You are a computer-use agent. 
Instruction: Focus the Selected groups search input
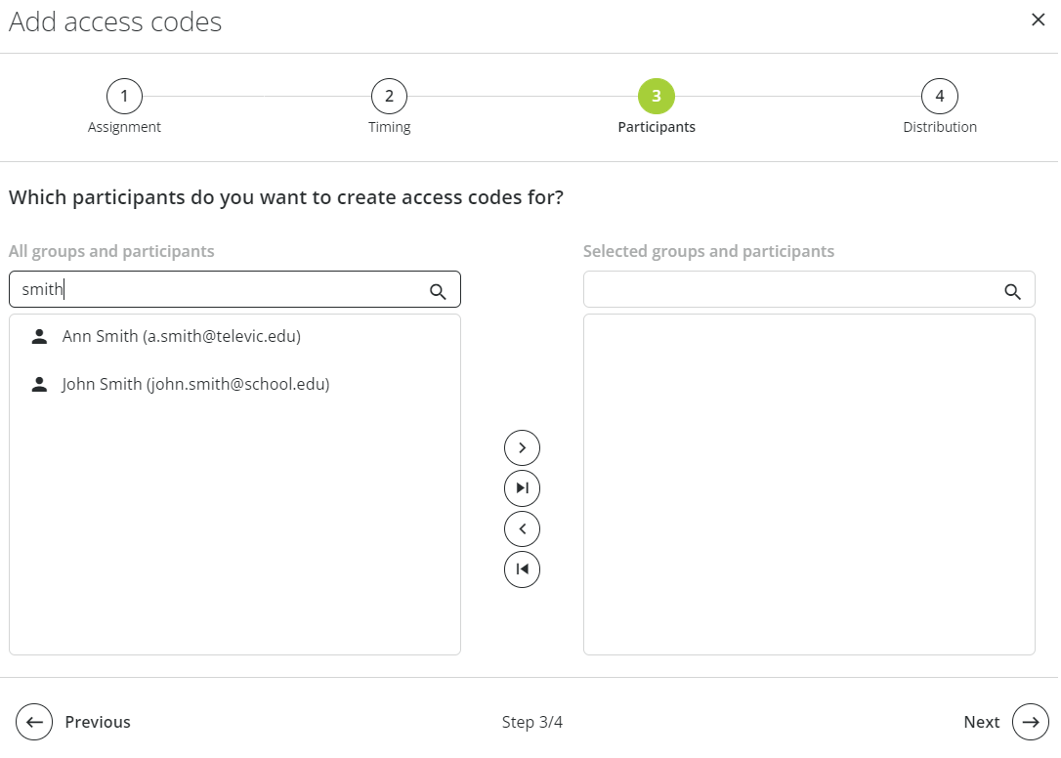791,290
